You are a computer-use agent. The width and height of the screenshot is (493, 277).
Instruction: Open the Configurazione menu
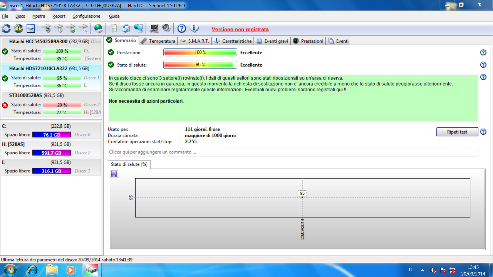click(x=86, y=16)
